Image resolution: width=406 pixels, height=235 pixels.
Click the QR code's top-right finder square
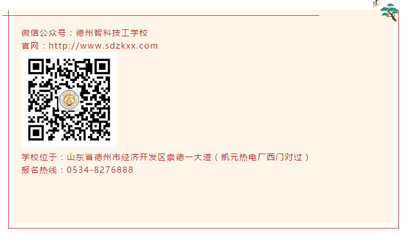coord(103,67)
